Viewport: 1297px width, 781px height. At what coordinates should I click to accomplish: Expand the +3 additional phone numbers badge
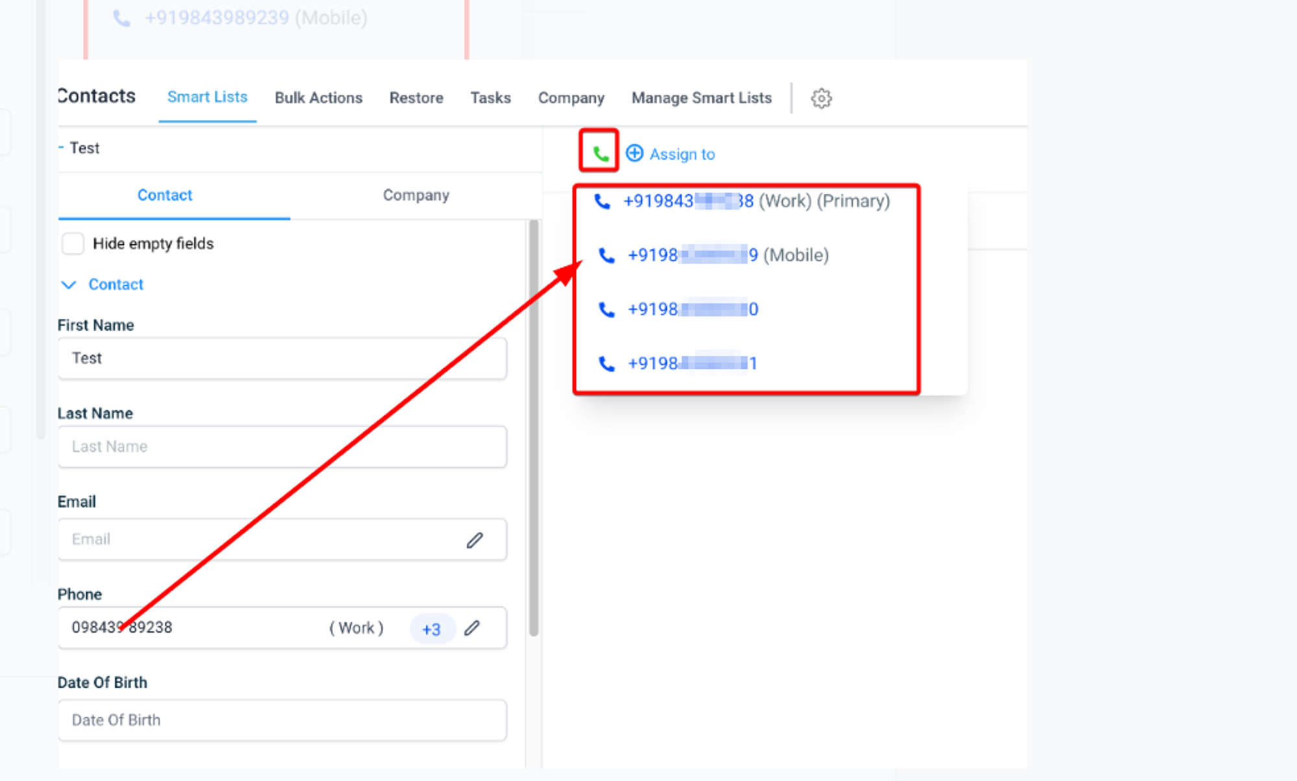tap(431, 629)
